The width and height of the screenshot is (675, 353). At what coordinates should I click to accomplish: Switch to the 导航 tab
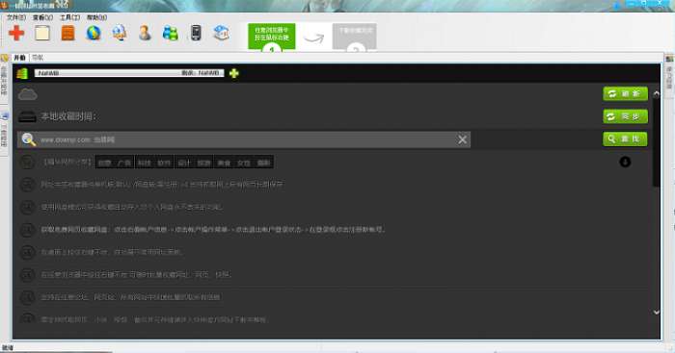38,58
